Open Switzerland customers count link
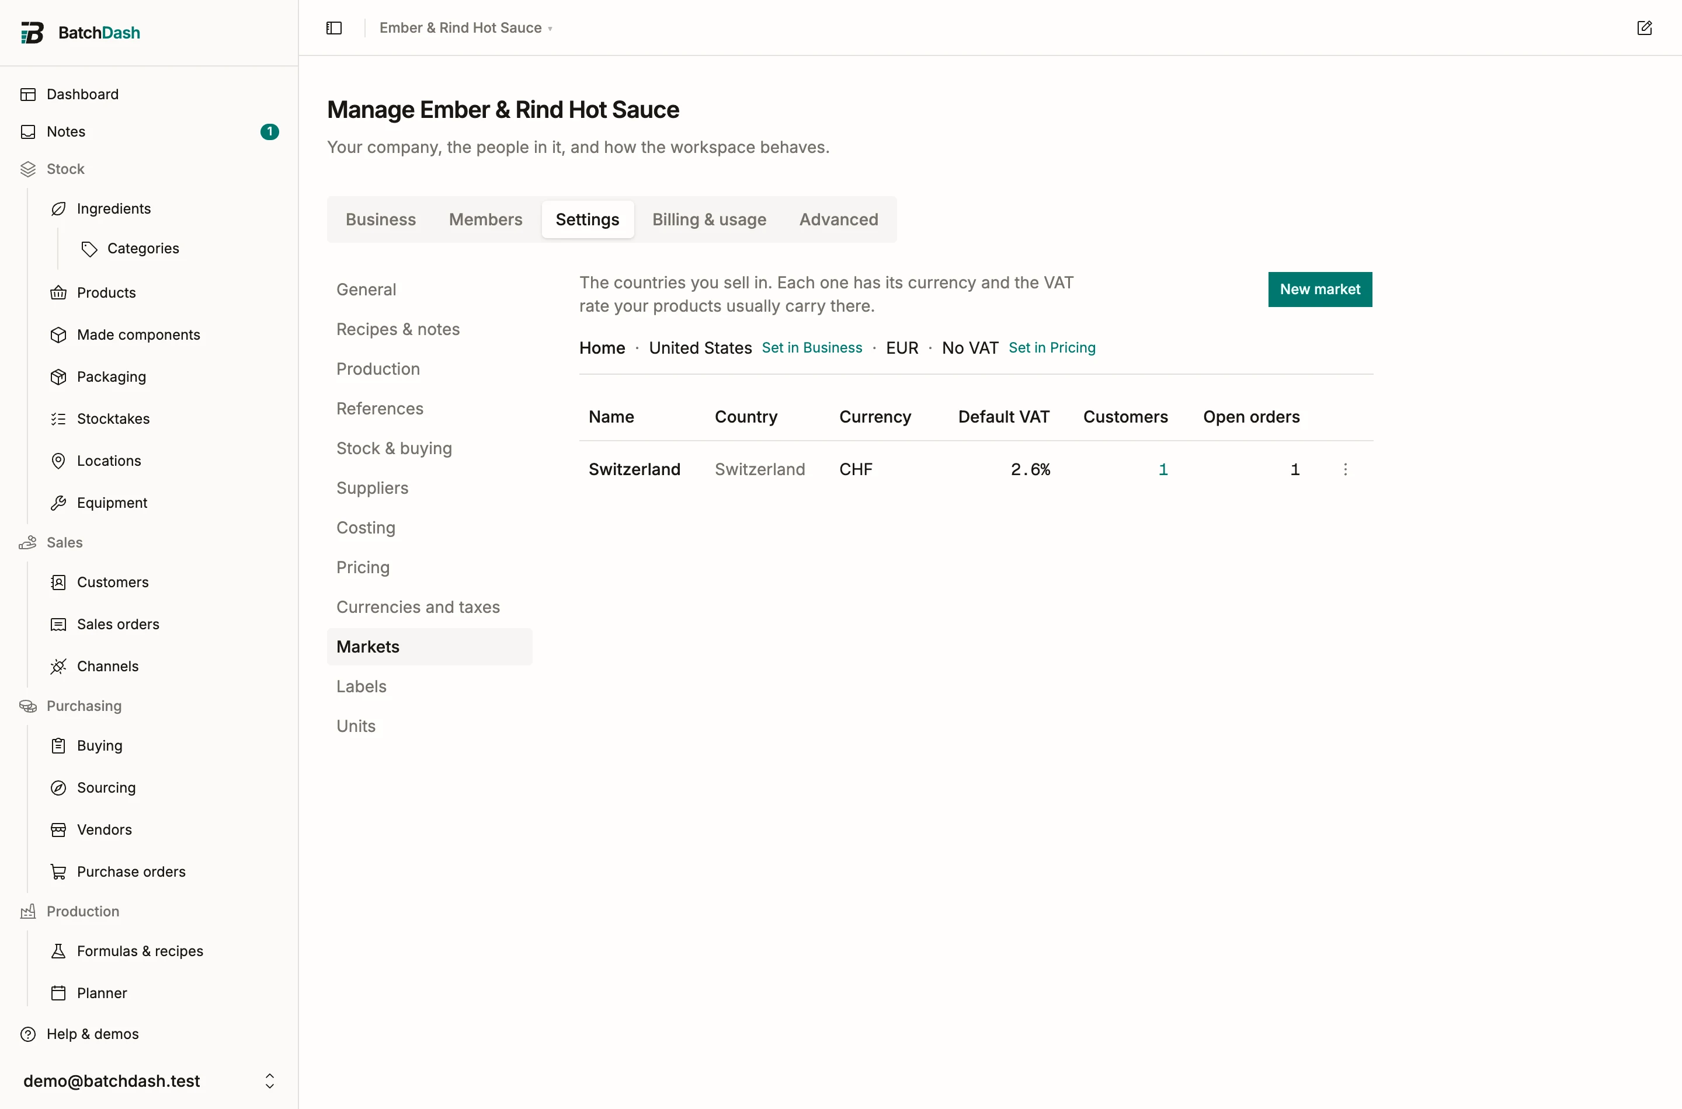 click(x=1163, y=470)
